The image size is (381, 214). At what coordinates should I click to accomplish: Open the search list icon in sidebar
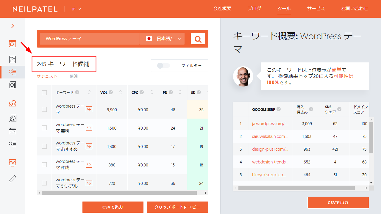13,144
